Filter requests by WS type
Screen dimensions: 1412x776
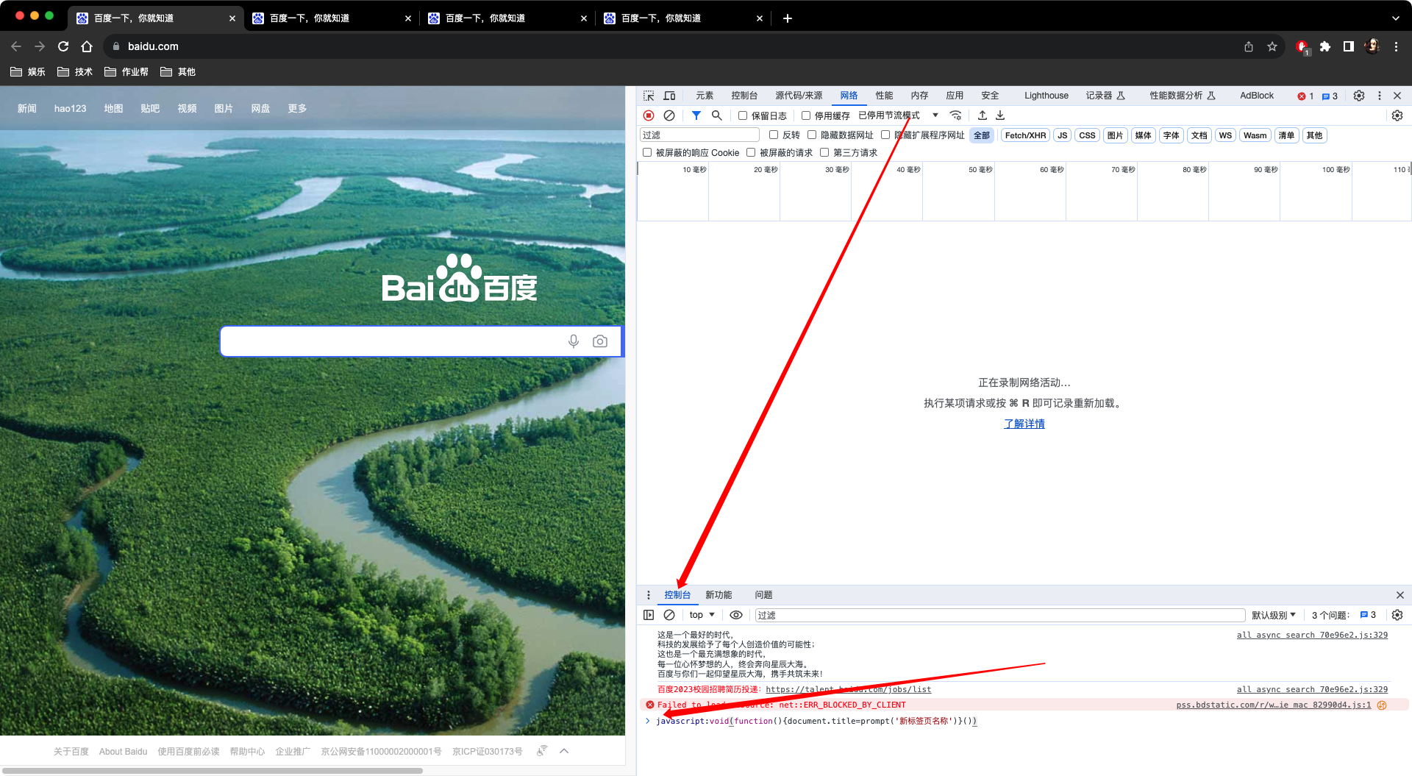1225,135
